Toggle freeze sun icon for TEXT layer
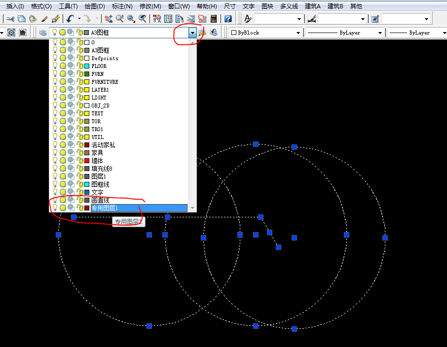This screenshot has height=347, width=447. click(x=63, y=113)
